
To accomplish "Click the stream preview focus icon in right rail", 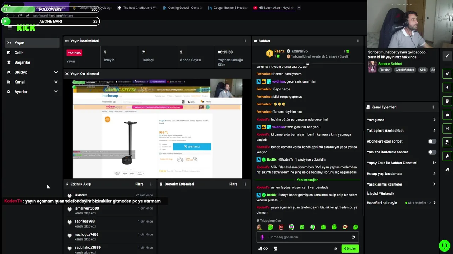I will click(447, 74).
